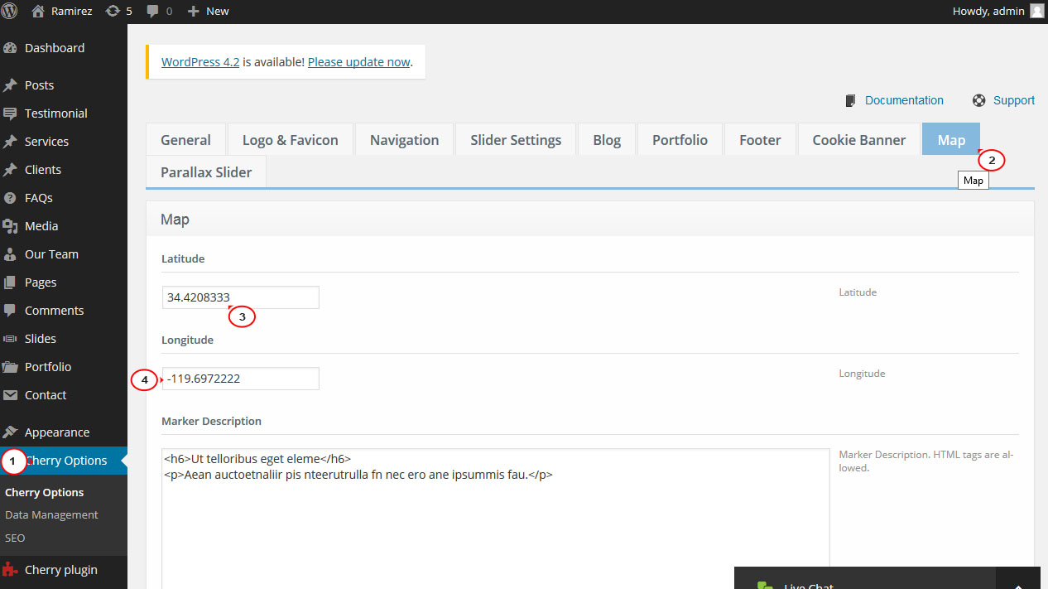Click the Documentation book icon
Viewport: 1048px width, 589px height.
850,100
